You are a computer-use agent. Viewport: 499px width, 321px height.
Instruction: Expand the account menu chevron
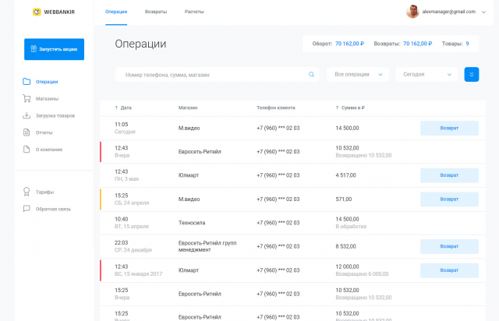pos(483,12)
